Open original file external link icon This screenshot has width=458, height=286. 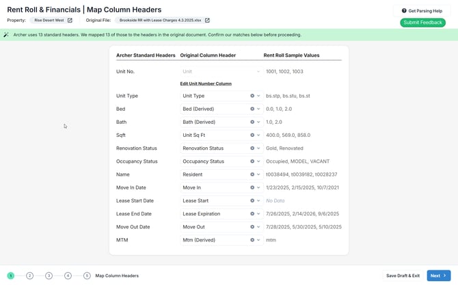[207, 21]
